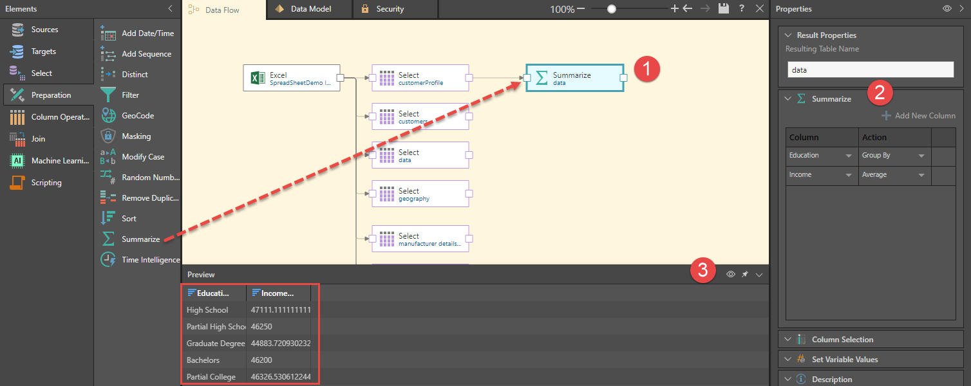Click the GeoCode globe icon
The height and width of the screenshot is (386, 971).
(108, 115)
